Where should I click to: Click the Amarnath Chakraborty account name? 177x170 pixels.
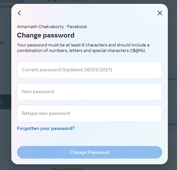40,27
